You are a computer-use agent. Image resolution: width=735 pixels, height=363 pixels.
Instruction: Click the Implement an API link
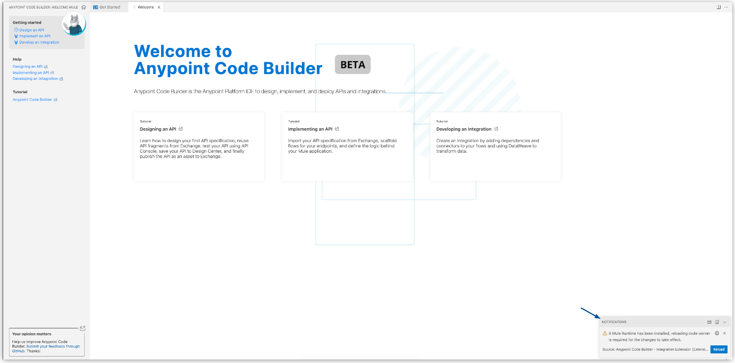click(x=35, y=36)
